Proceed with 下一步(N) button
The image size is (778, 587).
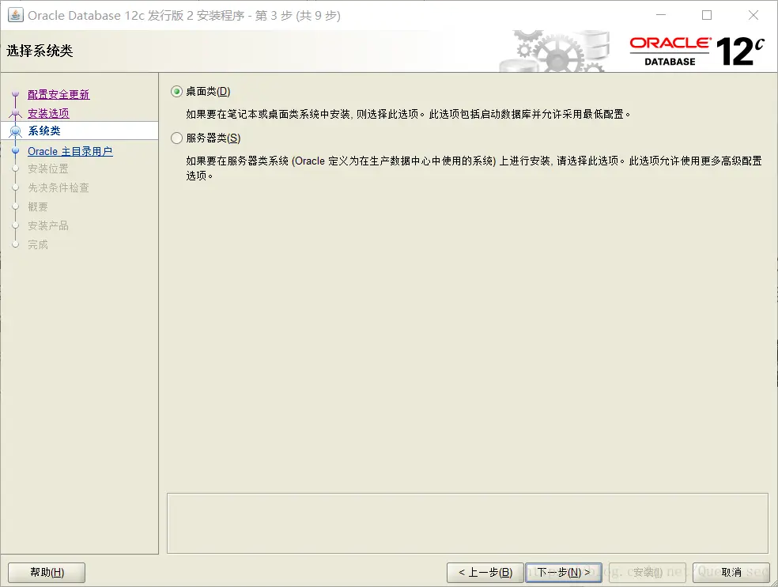coord(564,572)
